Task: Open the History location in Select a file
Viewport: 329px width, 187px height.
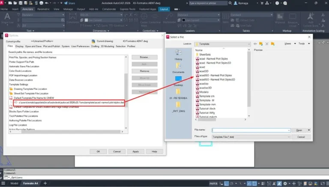Action: click(178, 55)
